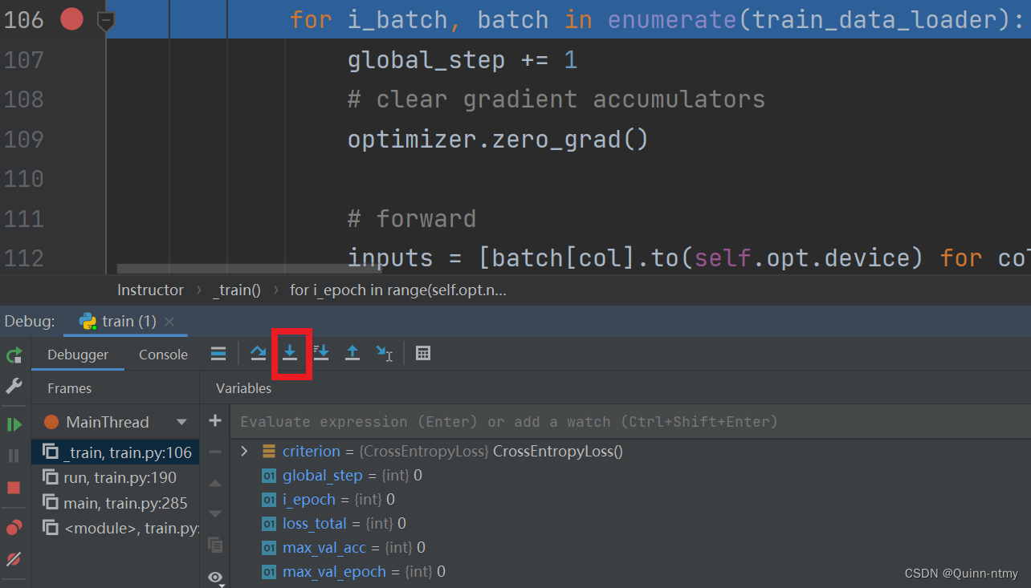Viewport: 1031px width, 588px height.
Task: Pause the program
Action: 14,456
